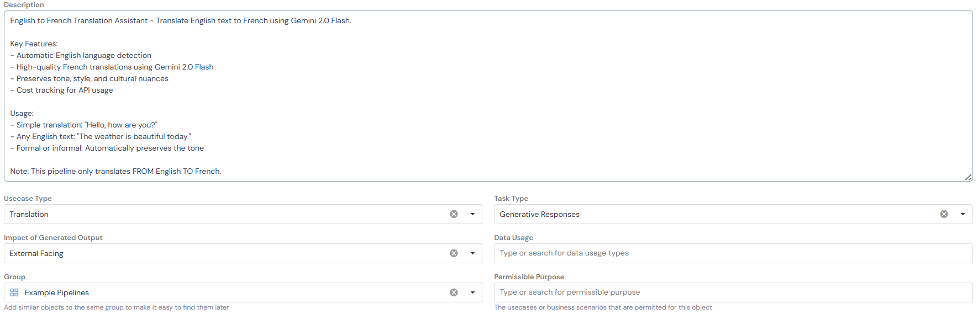Expand Impact of Generated Output dropdown arrow
978x314 pixels.
pos(472,253)
